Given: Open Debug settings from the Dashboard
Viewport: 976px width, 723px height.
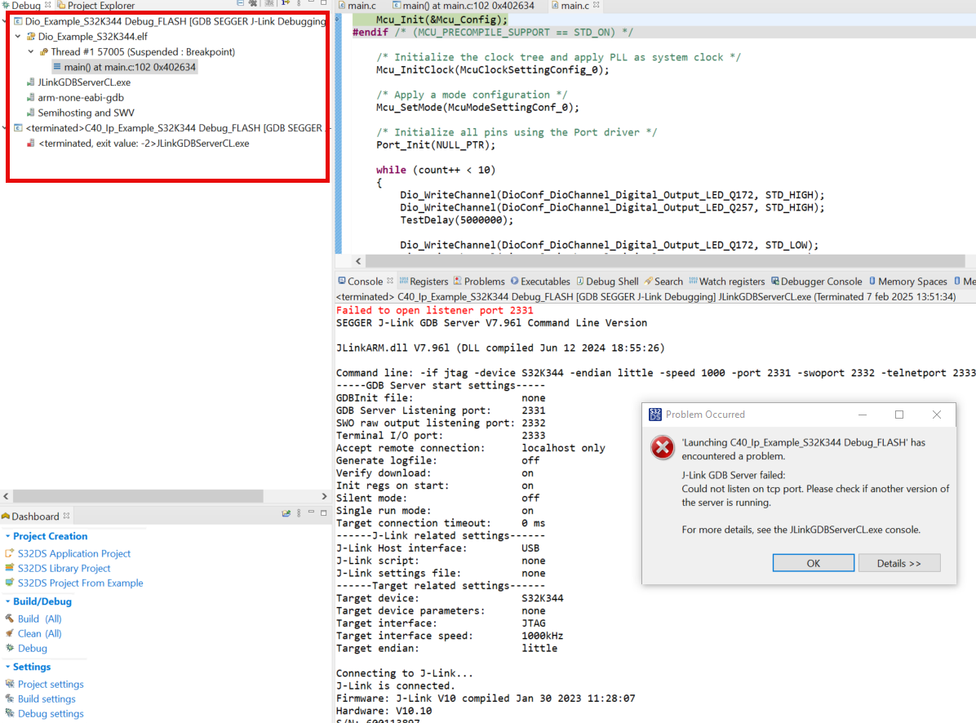Looking at the screenshot, I should [51, 713].
